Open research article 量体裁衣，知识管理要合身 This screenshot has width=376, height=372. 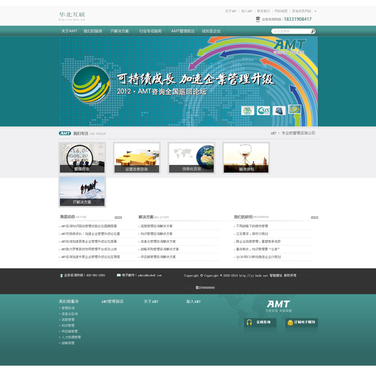coord(258,249)
